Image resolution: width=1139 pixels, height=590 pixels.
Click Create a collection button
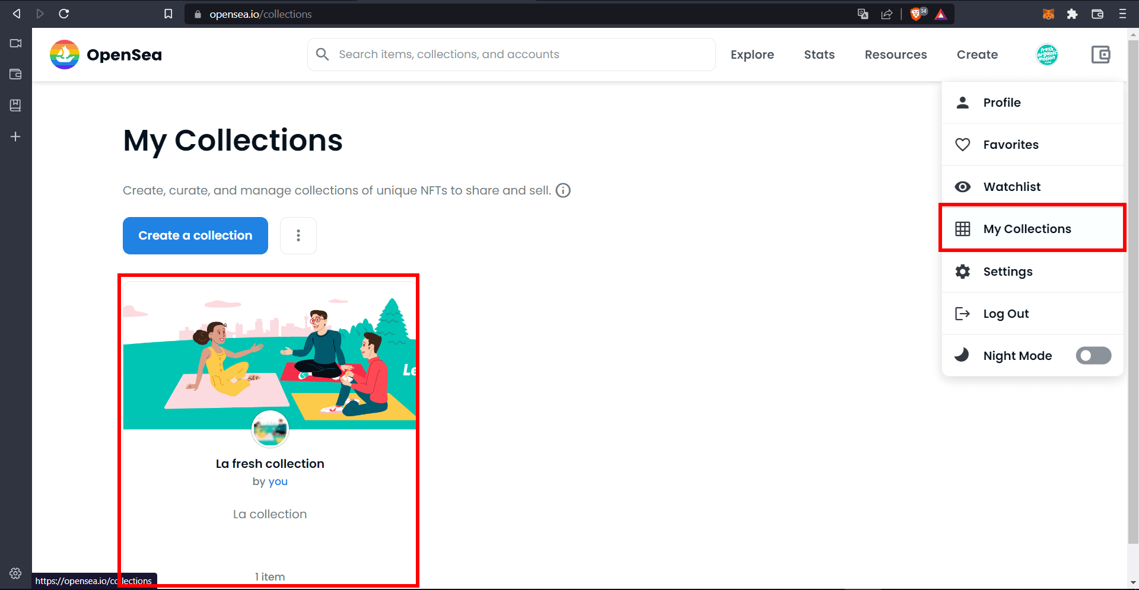pos(195,235)
